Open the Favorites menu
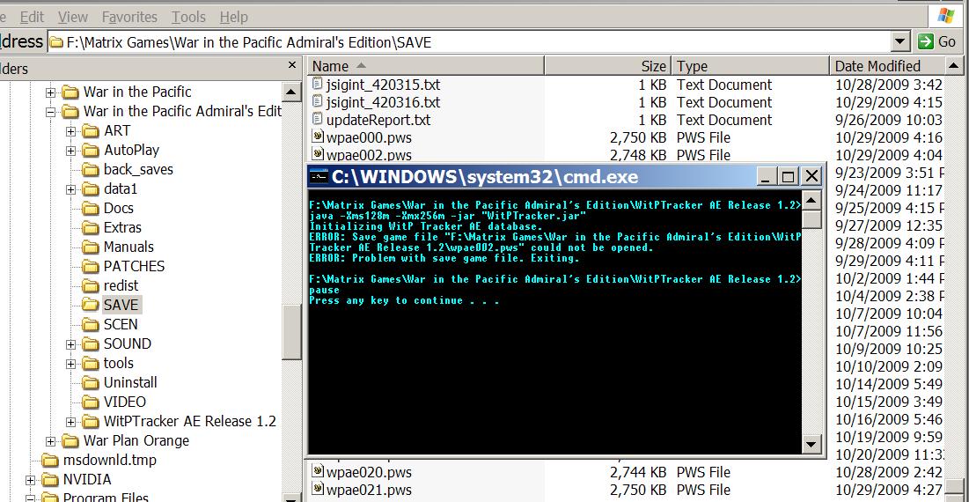This screenshot has width=969, height=502. pyautogui.click(x=129, y=18)
